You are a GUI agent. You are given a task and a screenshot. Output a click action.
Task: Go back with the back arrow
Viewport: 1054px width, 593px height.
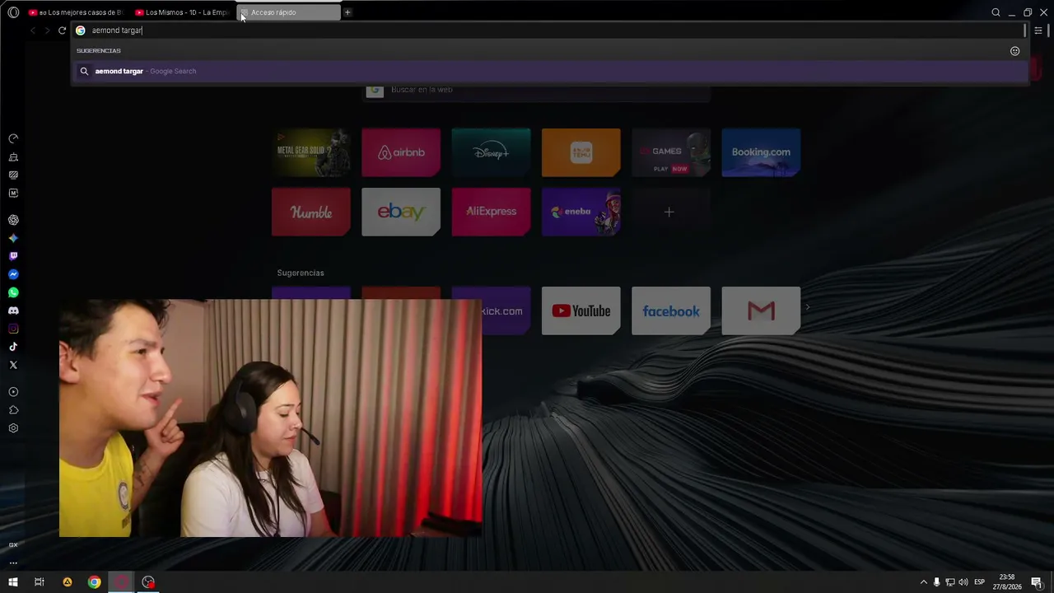click(x=32, y=30)
